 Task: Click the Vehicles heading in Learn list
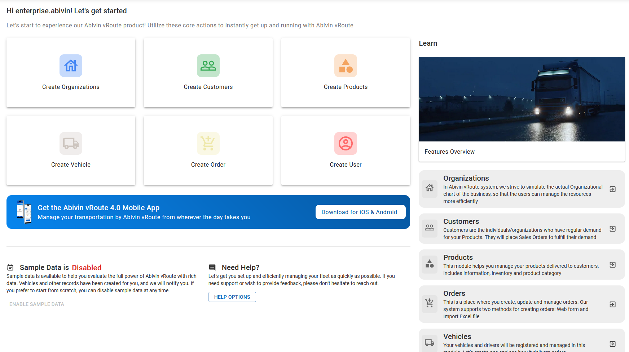coord(457,337)
